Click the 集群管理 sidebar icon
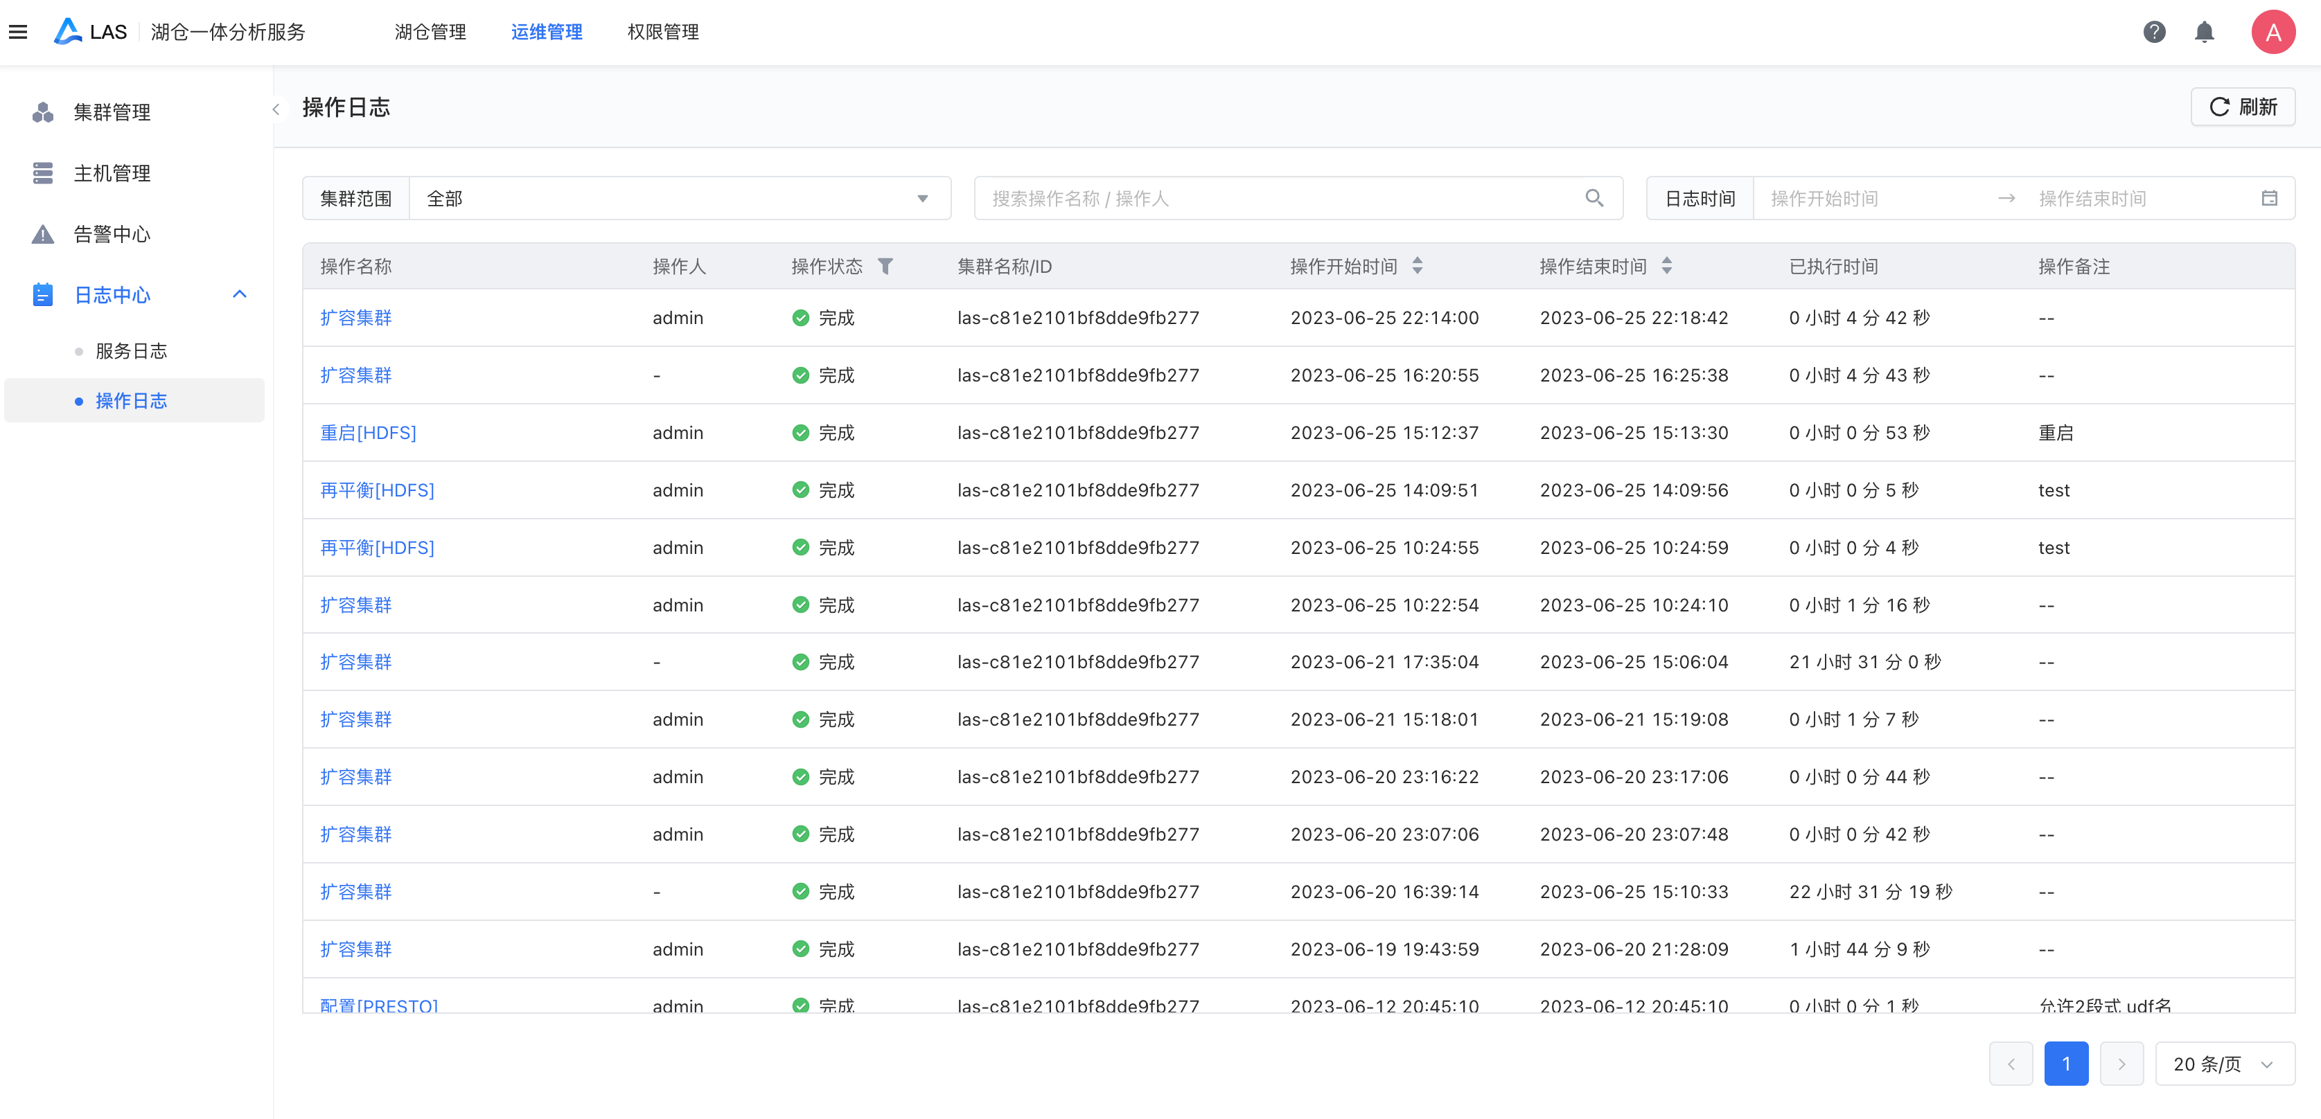 coord(42,113)
